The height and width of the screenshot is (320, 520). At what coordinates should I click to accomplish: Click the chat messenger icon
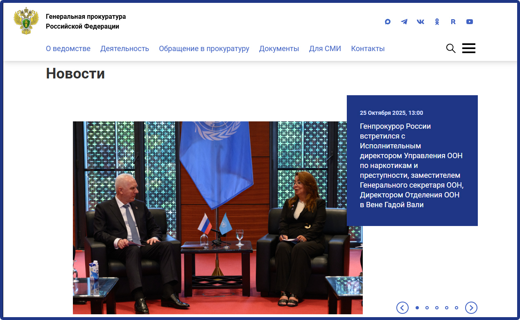point(387,22)
